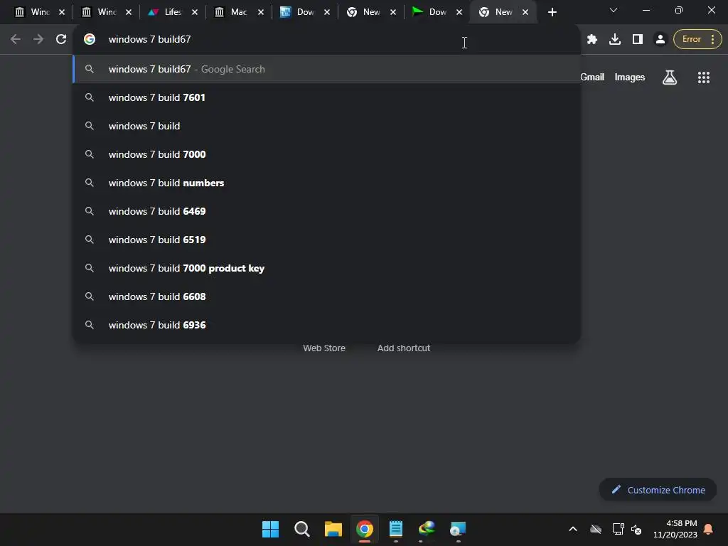This screenshot has height=546, width=728.
Task: Click the OneDrive cloud tray icon
Action: click(596, 529)
